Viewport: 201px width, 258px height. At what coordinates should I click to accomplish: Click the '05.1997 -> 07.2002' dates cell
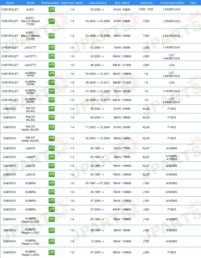point(98,183)
